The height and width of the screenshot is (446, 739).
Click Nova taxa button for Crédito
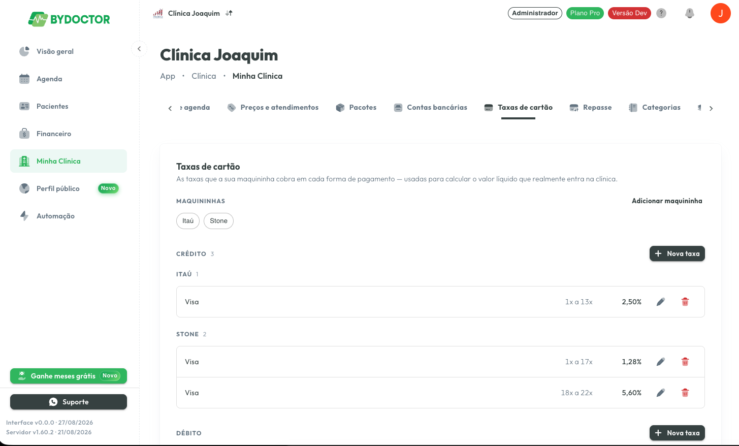pyautogui.click(x=677, y=253)
